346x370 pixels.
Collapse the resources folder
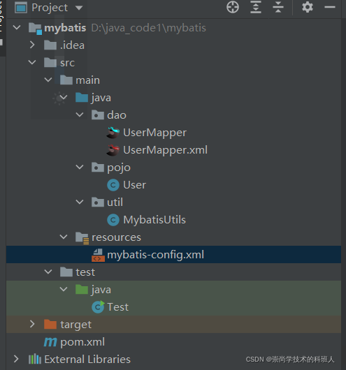pyautogui.click(x=64, y=237)
